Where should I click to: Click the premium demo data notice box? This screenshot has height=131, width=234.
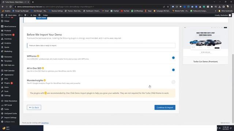(101, 45)
